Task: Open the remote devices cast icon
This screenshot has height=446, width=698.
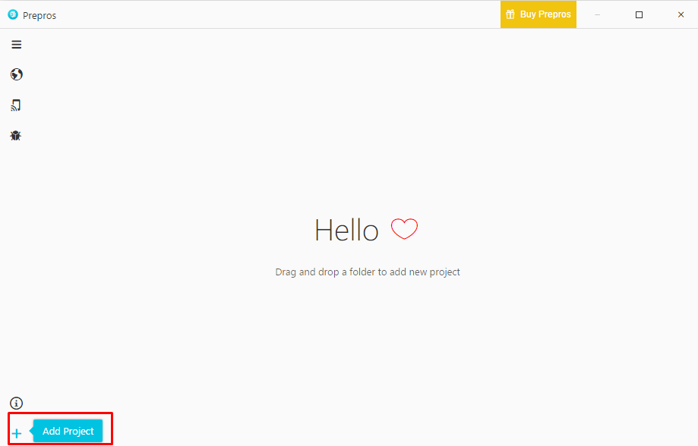Action: click(x=16, y=105)
